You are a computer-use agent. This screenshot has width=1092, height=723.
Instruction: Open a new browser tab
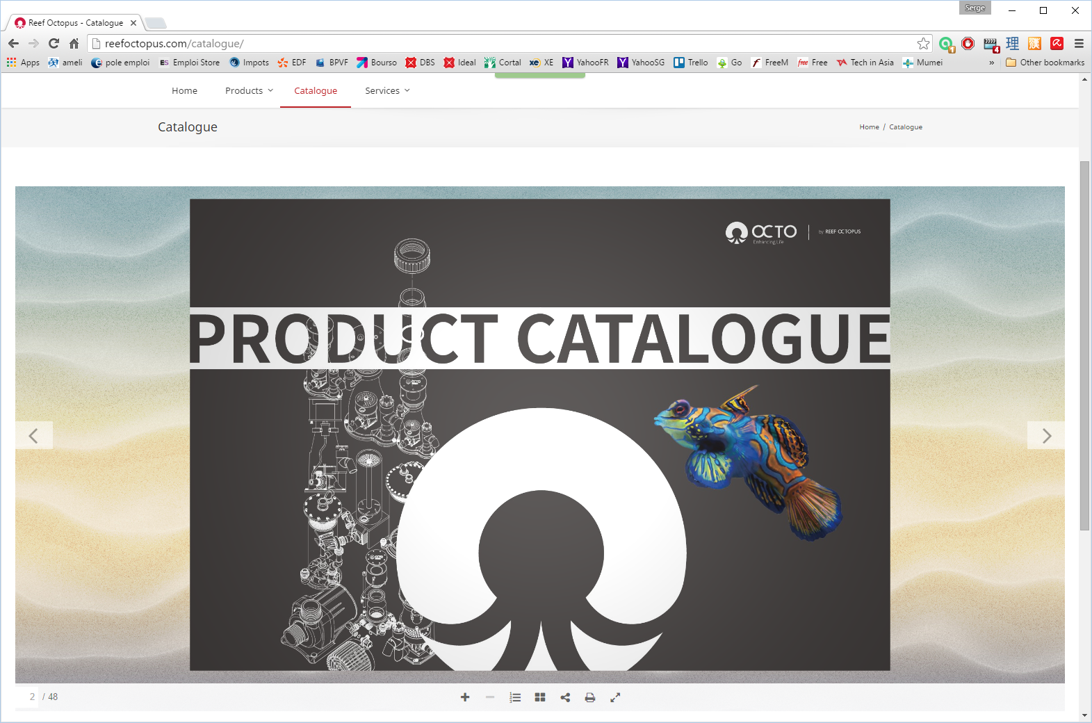click(156, 24)
